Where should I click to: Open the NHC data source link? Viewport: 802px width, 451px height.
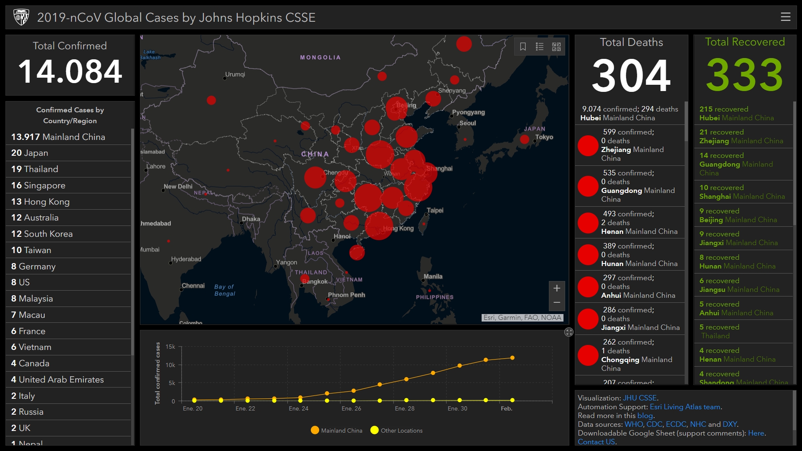pyautogui.click(x=698, y=424)
